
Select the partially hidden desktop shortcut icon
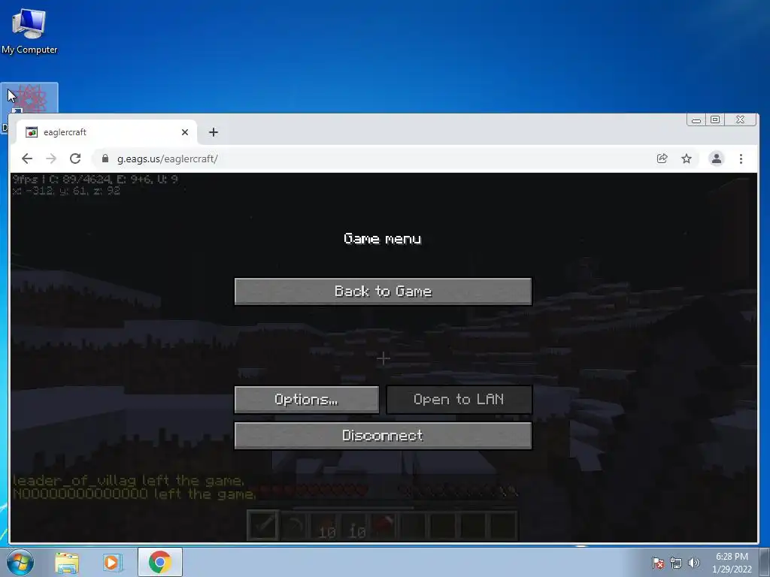click(x=29, y=98)
